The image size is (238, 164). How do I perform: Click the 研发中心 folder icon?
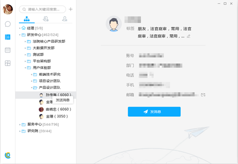[x=23, y=35]
